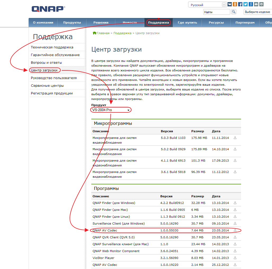Share page via email envelope icon
Viewport: 272px width, 269px height.
point(256,4)
